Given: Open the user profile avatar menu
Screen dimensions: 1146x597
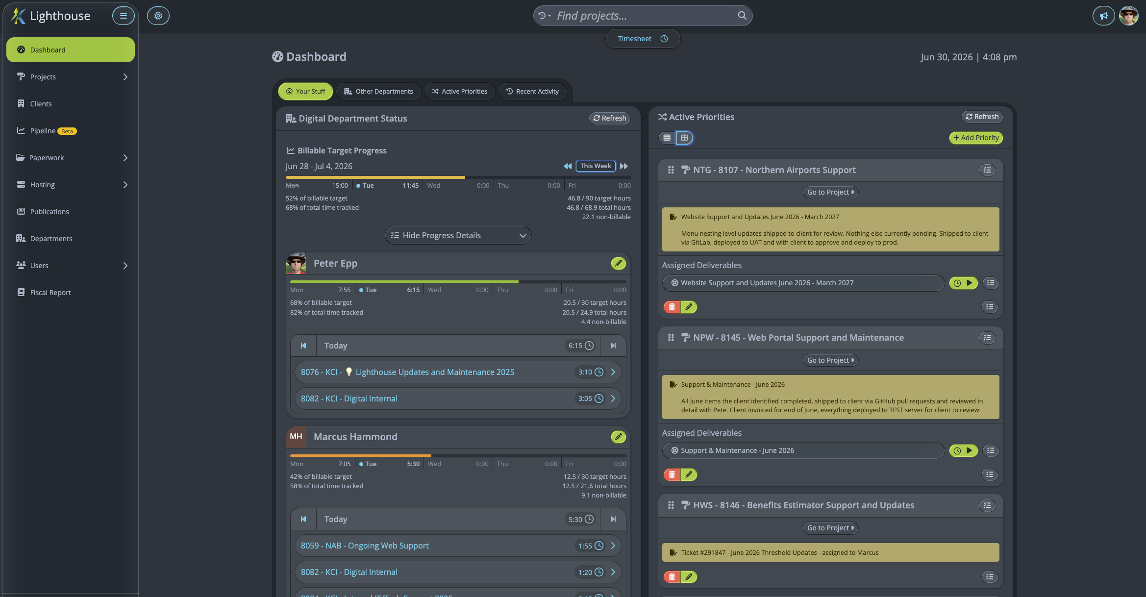Looking at the screenshot, I should coord(1128,16).
